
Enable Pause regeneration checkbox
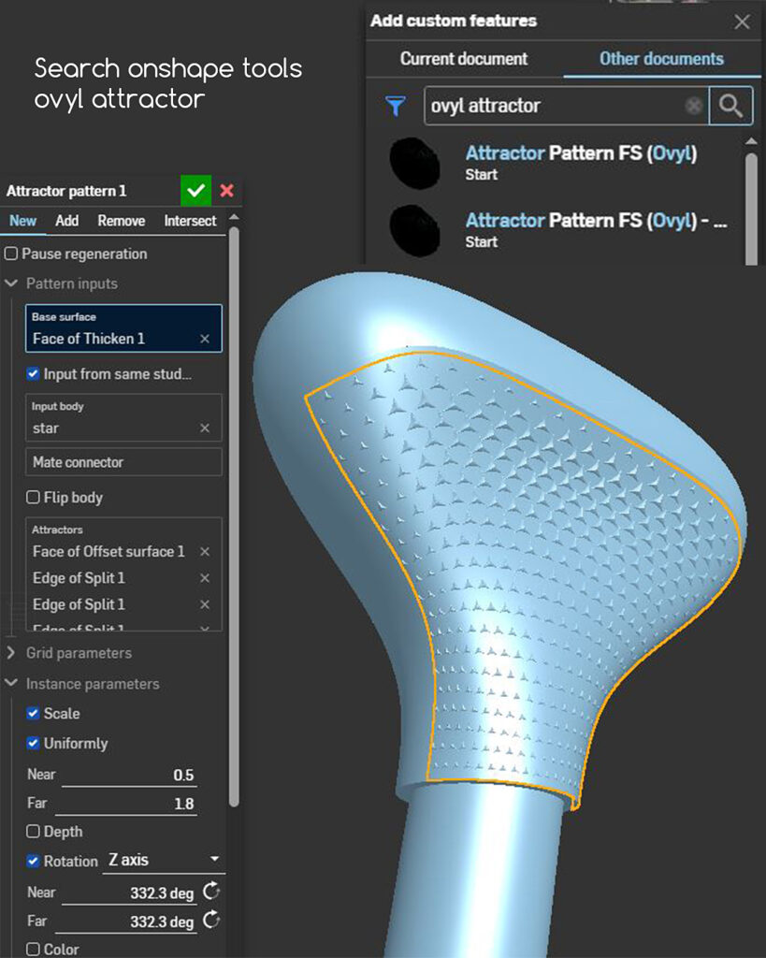pos(11,254)
